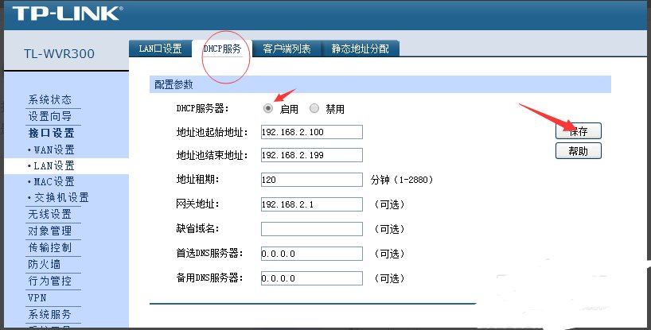The height and width of the screenshot is (330, 651).
Task: Focus the 首选DNS服务器 input field
Action: click(312, 254)
